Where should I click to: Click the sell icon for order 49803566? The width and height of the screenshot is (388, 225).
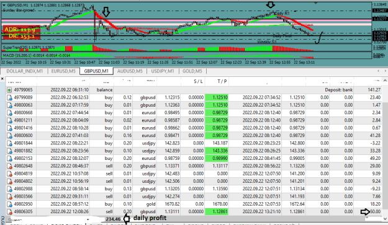9,196
